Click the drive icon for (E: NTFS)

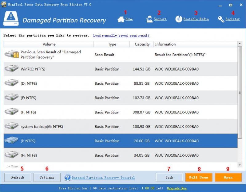[x=11, y=98]
